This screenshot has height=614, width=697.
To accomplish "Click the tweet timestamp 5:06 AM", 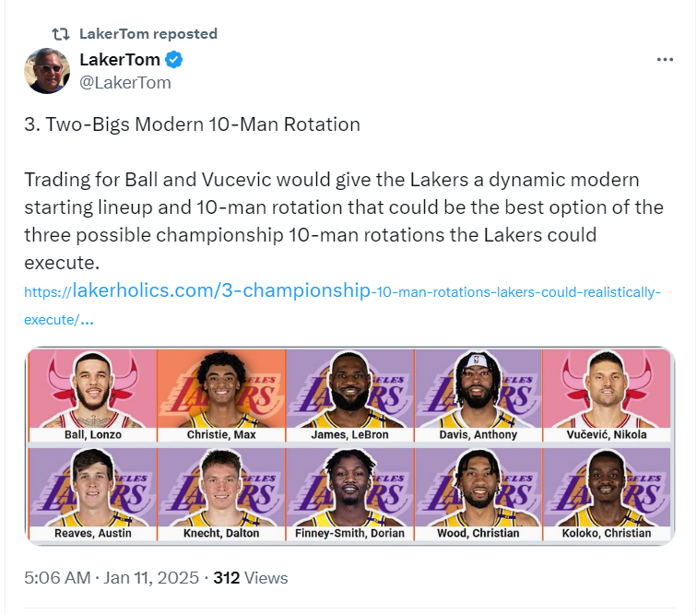I will pyautogui.click(x=57, y=578).
